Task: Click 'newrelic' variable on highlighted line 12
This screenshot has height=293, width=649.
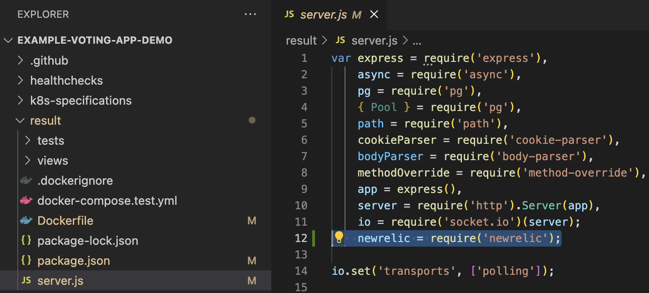Action: (x=384, y=238)
